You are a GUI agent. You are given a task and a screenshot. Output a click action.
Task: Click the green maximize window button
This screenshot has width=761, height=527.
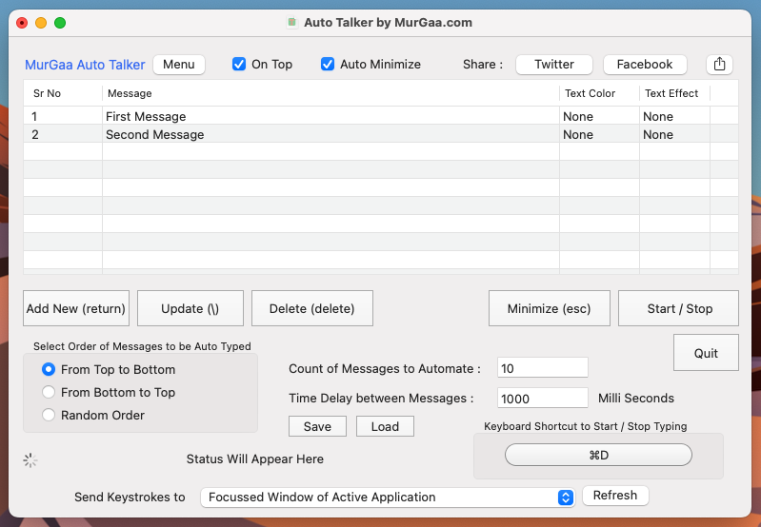[60, 23]
